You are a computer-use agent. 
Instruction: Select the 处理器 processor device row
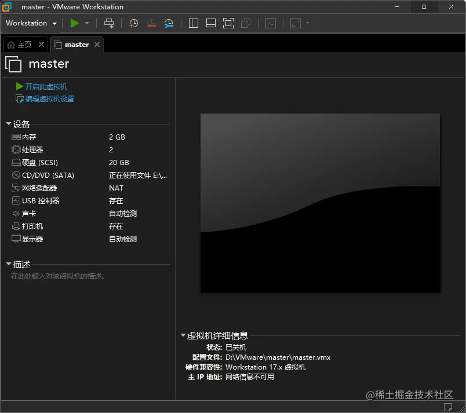pyautogui.click(x=89, y=149)
